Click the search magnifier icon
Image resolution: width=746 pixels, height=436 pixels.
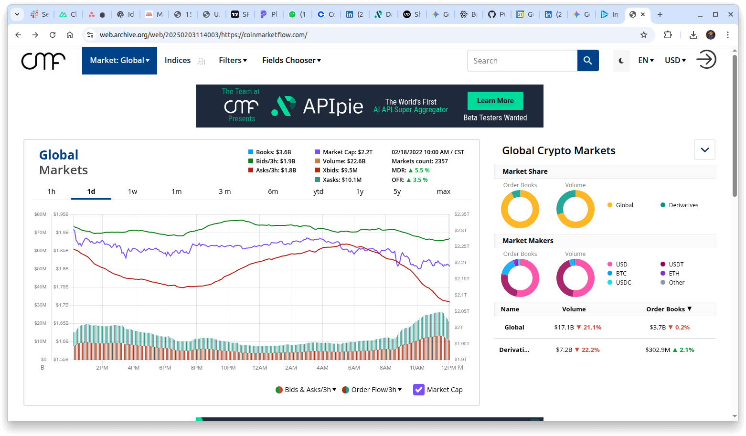[588, 60]
